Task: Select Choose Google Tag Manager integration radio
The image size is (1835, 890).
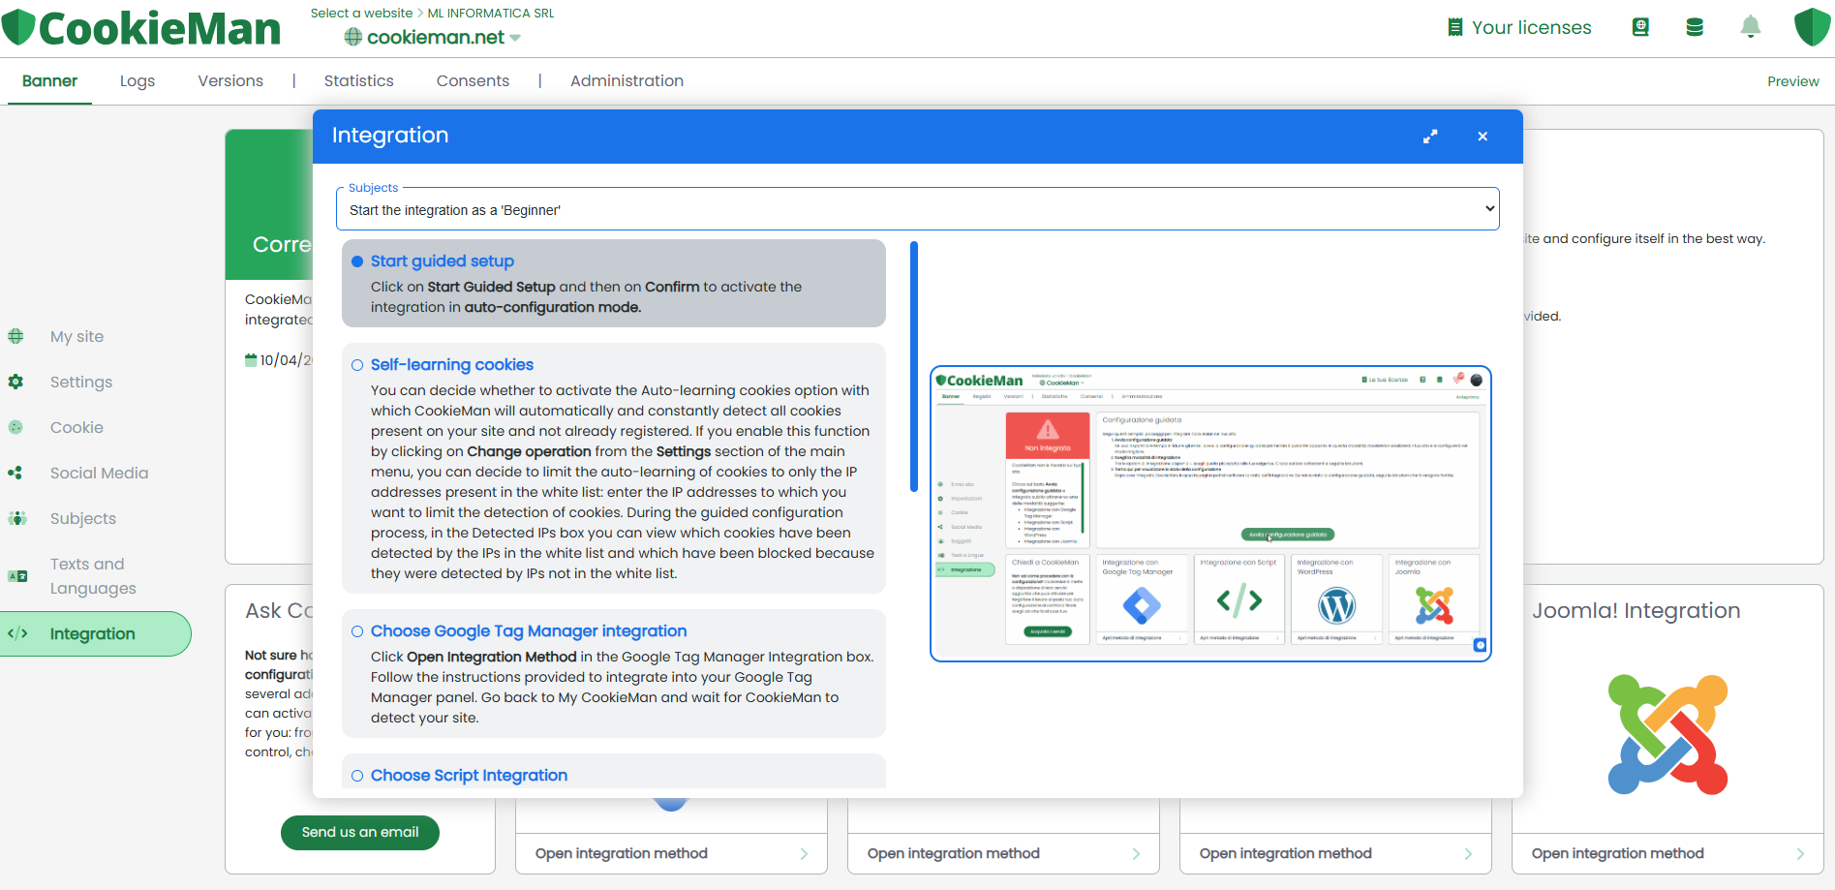Action: pyautogui.click(x=357, y=631)
